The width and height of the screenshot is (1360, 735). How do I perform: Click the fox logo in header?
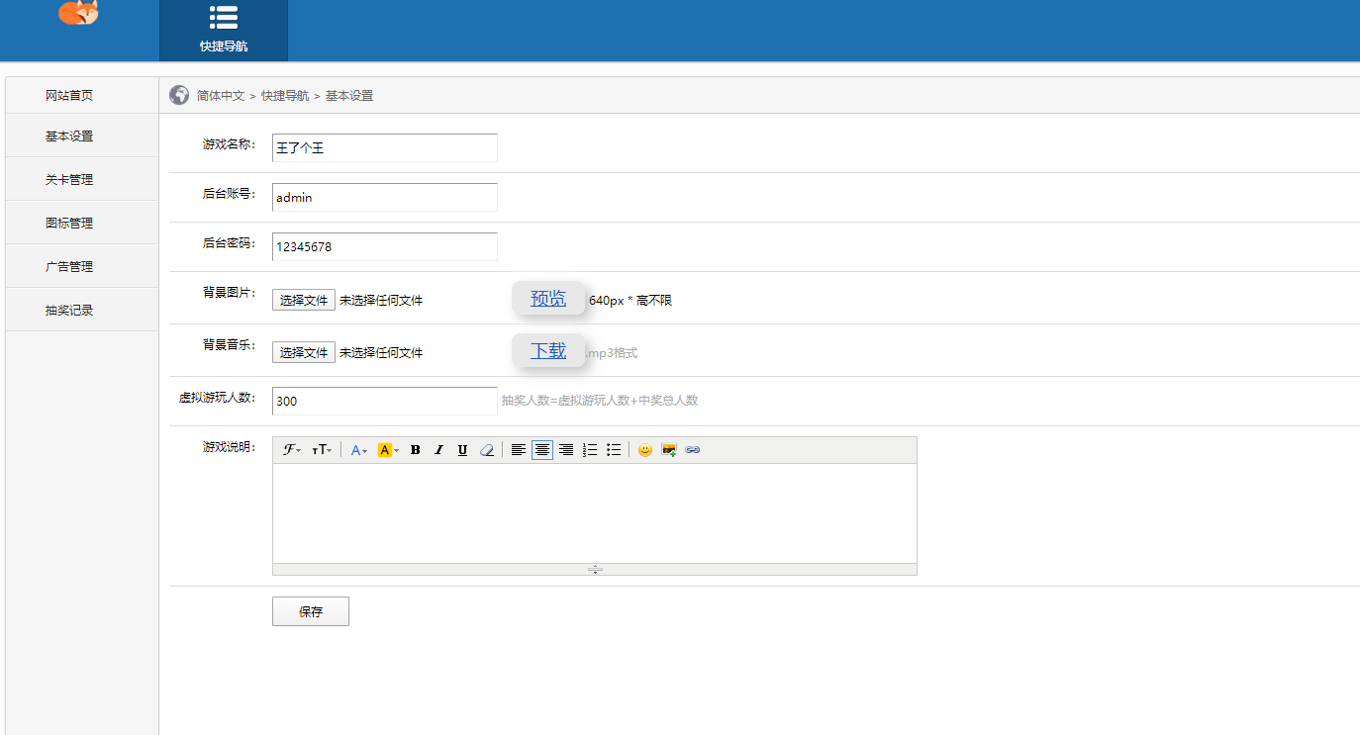tap(78, 12)
